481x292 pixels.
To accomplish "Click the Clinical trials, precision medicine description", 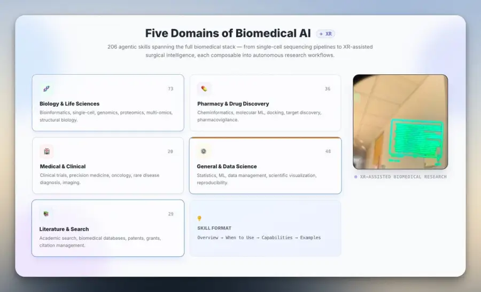I will click(x=99, y=179).
